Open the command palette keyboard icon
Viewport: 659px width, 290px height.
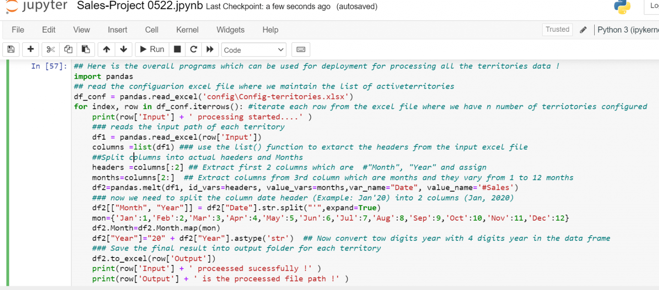(x=301, y=50)
